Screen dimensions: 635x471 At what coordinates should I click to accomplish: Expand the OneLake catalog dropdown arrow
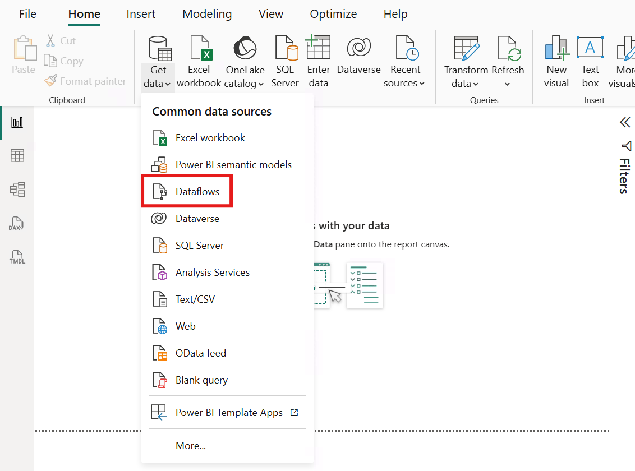click(261, 84)
